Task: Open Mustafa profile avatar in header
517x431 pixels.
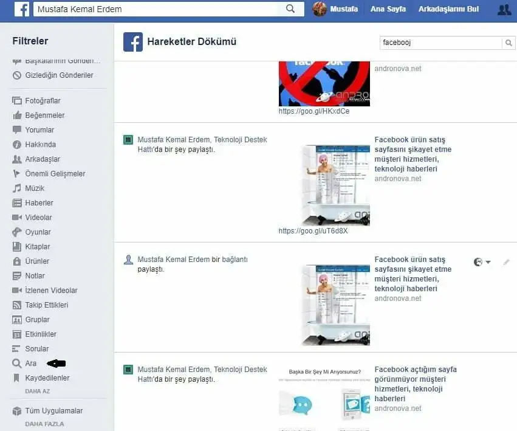Action: (x=319, y=9)
